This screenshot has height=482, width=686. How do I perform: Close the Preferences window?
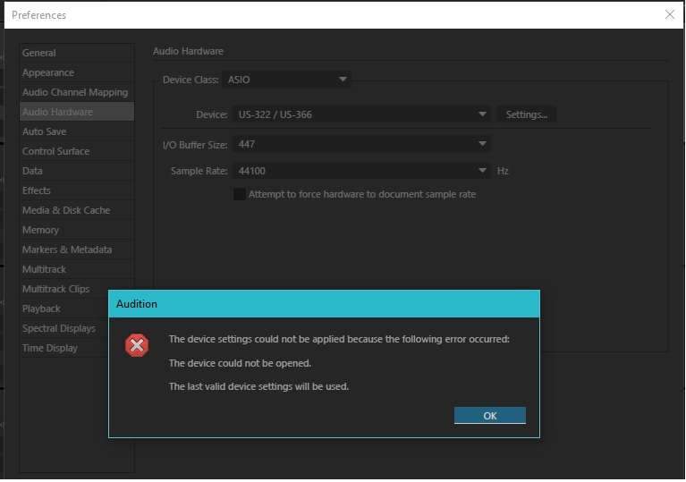coord(669,14)
